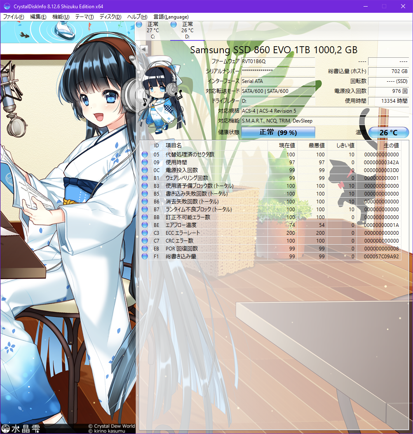
Task: Click the previous disk arrow button
Action: tap(144, 49)
